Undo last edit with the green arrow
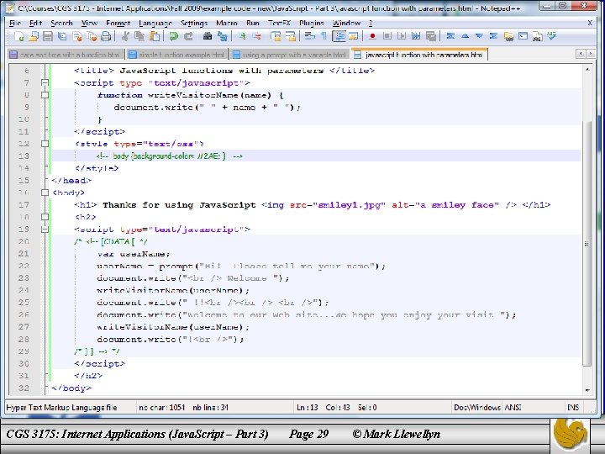Viewport: 605px width, 454px height. [x=173, y=36]
